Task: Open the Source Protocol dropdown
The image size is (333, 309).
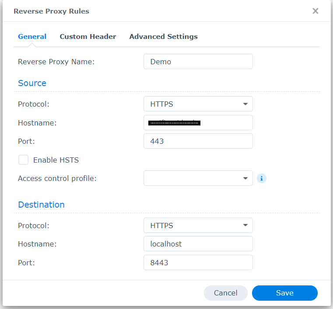Action: (198, 104)
